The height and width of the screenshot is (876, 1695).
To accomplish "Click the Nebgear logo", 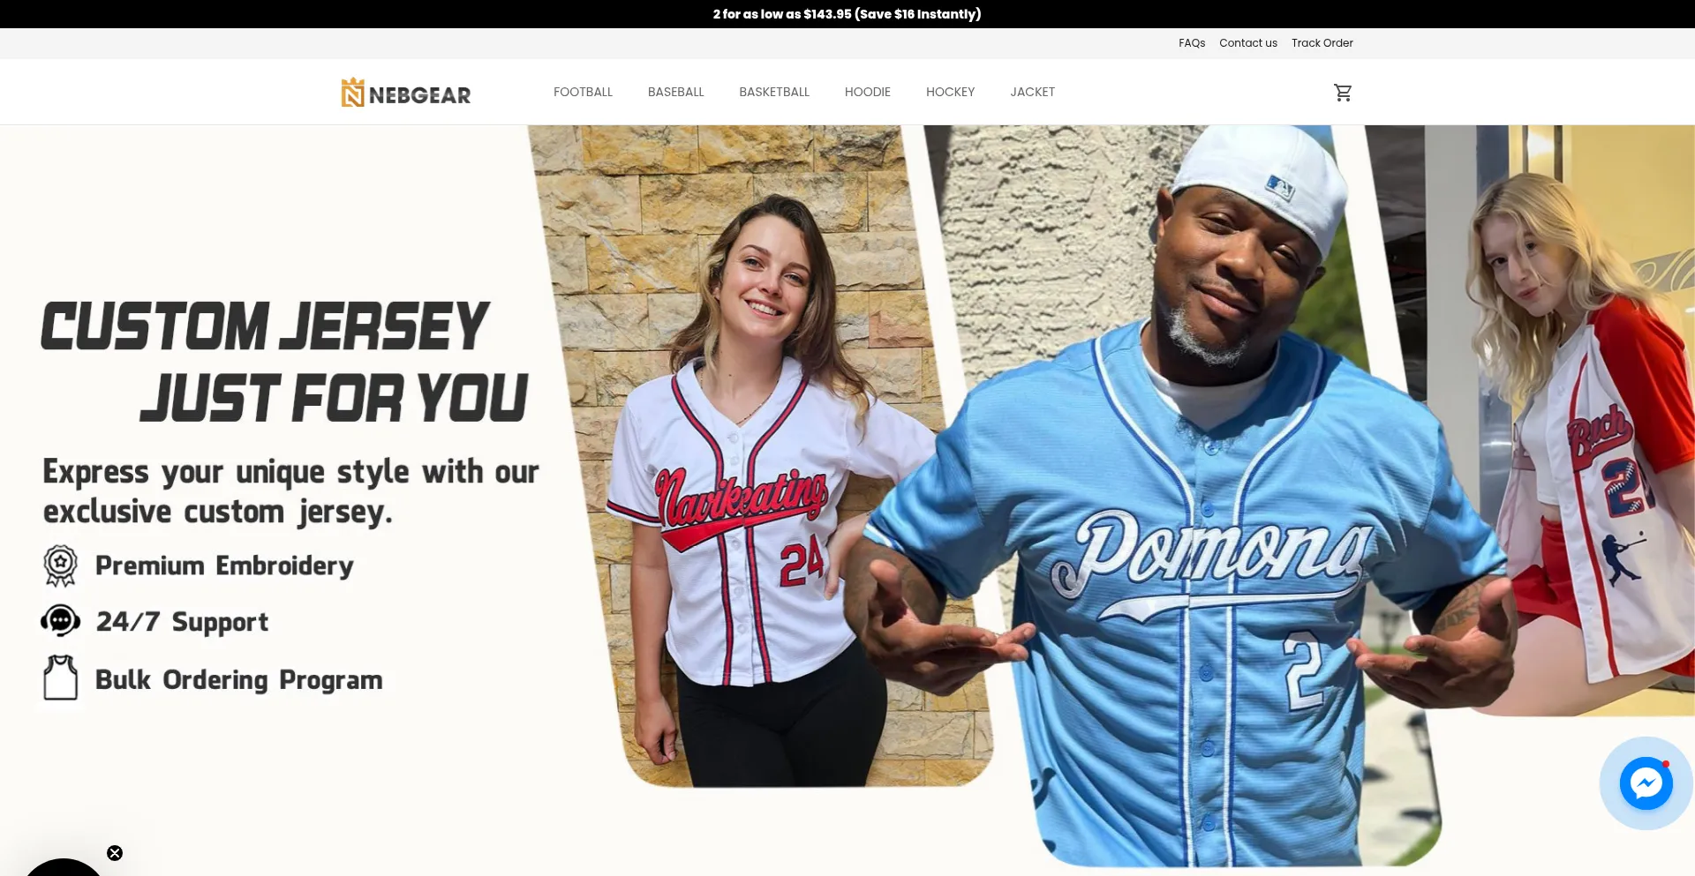I will click(x=406, y=93).
